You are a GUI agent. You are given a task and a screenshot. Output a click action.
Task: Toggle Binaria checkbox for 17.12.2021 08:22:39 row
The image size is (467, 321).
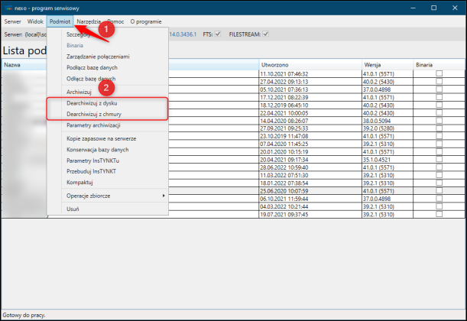tap(439, 97)
